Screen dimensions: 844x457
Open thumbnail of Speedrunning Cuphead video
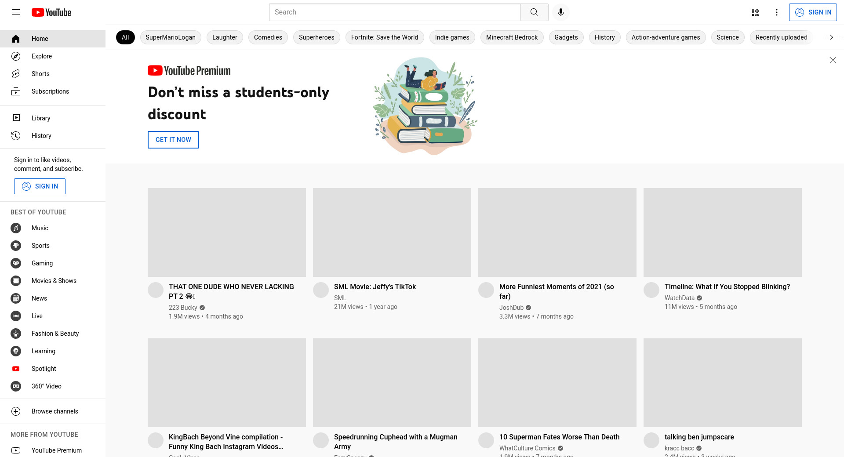click(392, 383)
